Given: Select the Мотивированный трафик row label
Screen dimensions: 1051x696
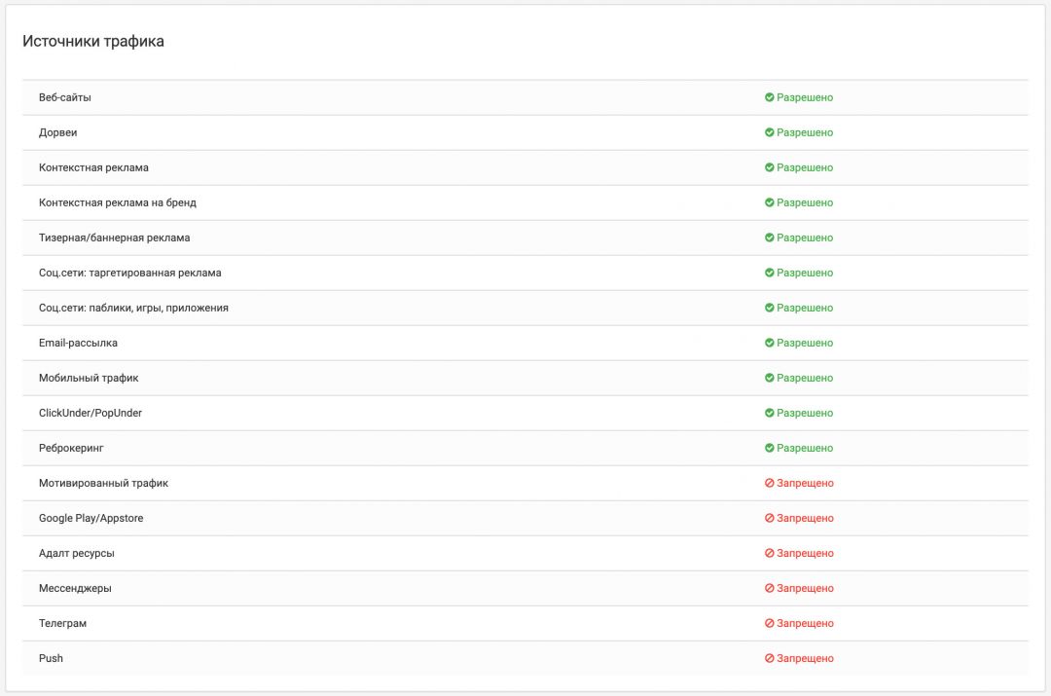Looking at the screenshot, I should (103, 483).
